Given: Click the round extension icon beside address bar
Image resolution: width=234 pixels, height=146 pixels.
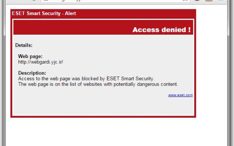Looking at the screenshot, I should [x=197, y=1].
